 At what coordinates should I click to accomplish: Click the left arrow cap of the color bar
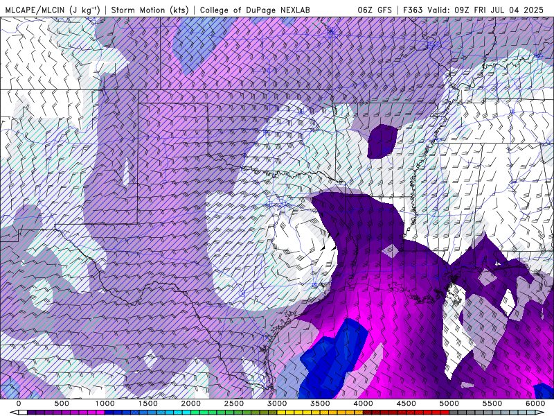click(14, 412)
